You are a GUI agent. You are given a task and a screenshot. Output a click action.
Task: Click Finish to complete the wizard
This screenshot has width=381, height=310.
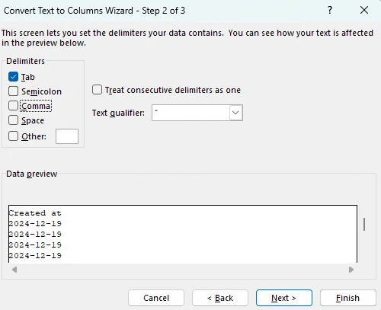[348, 298]
